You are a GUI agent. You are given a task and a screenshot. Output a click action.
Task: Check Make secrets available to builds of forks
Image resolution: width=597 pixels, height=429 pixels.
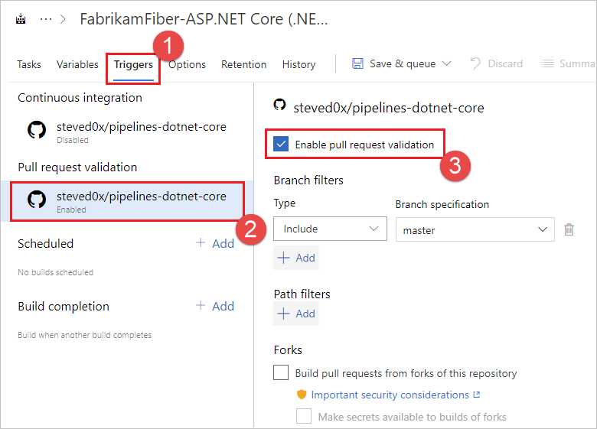click(304, 417)
